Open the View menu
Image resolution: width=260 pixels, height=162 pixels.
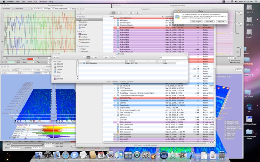click(x=30, y=2)
